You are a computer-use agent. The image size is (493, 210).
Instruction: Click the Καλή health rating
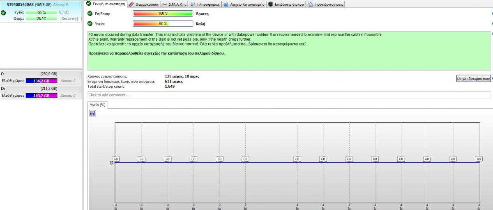pyautogui.click(x=200, y=24)
